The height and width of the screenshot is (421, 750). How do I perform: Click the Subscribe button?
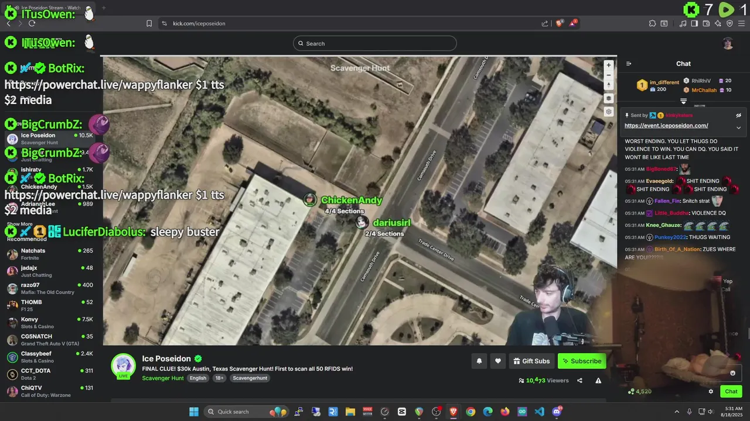582,361
